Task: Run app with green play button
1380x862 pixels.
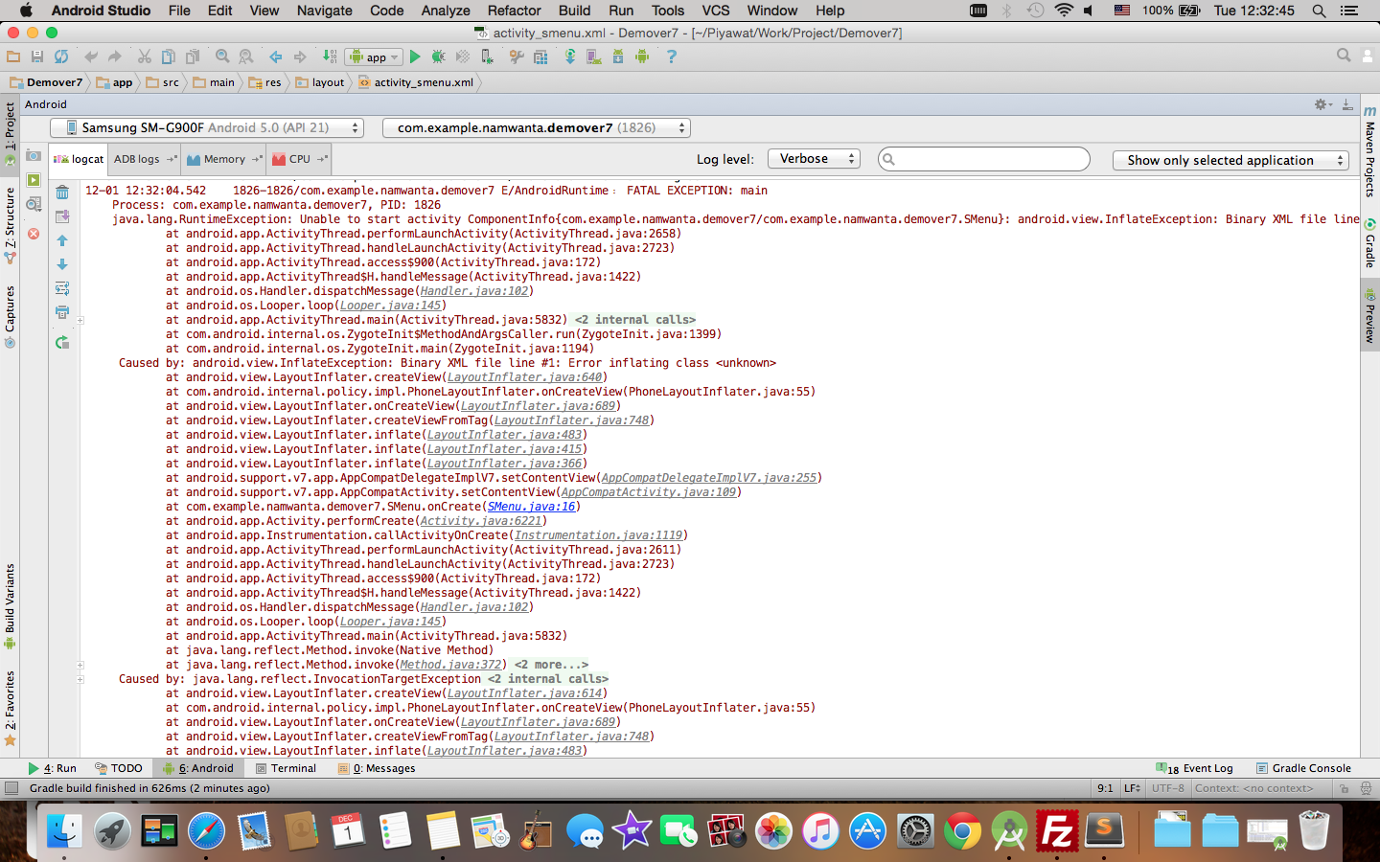Action: coord(415,57)
